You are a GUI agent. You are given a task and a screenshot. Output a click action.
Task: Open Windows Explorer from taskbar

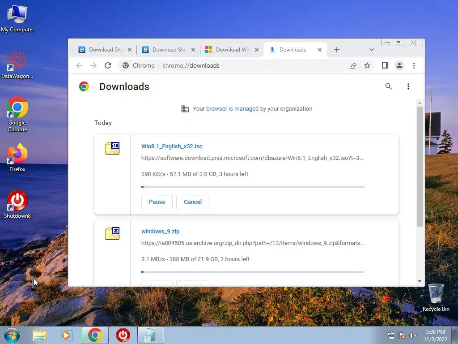pyautogui.click(x=40, y=335)
